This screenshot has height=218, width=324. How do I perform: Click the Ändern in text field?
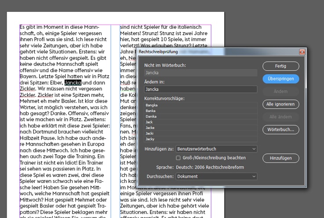[200, 89]
